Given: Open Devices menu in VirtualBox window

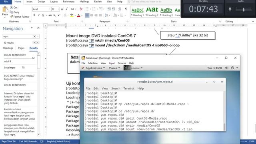Looking at the screenshot, I should click(x=122, y=63).
